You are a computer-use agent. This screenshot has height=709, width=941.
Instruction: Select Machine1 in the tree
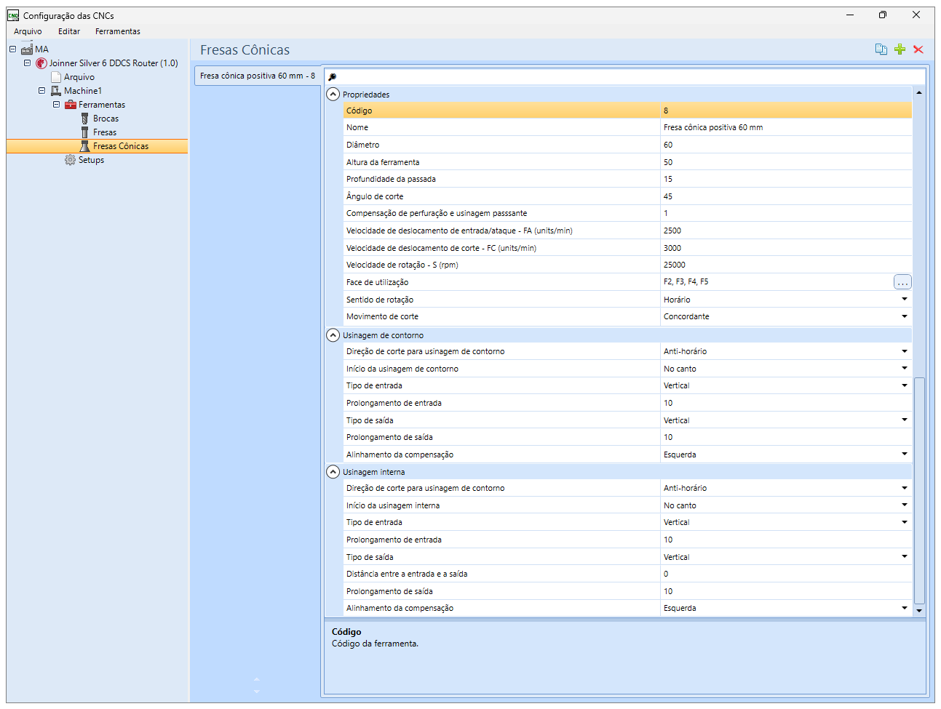83,91
